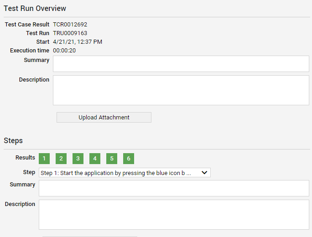Focus the test run Summary field
The width and height of the screenshot is (312, 237).
pyautogui.click(x=181, y=64)
